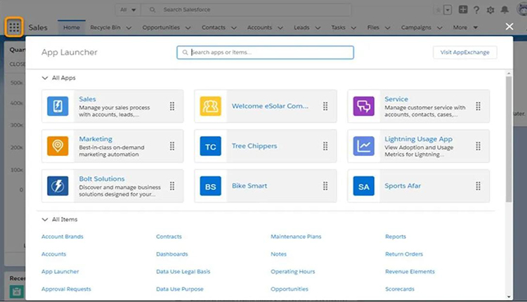Click the drag handle on Bolt Solutions tile
Viewport: 527px width, 302px height.
coord(172,186)
